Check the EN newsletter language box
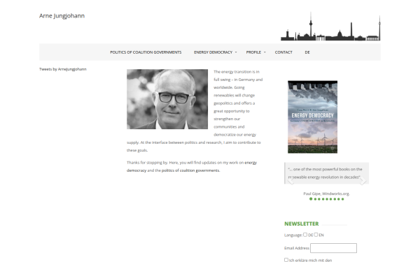 [x=316, y=235]
